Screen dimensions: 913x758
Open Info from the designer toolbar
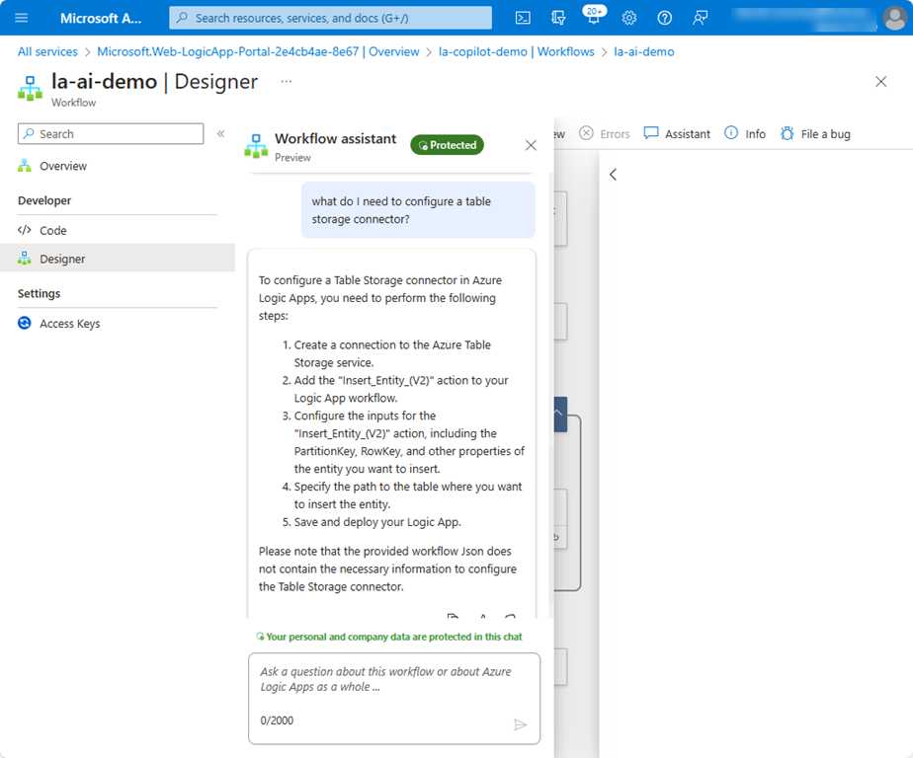point(745,134)
